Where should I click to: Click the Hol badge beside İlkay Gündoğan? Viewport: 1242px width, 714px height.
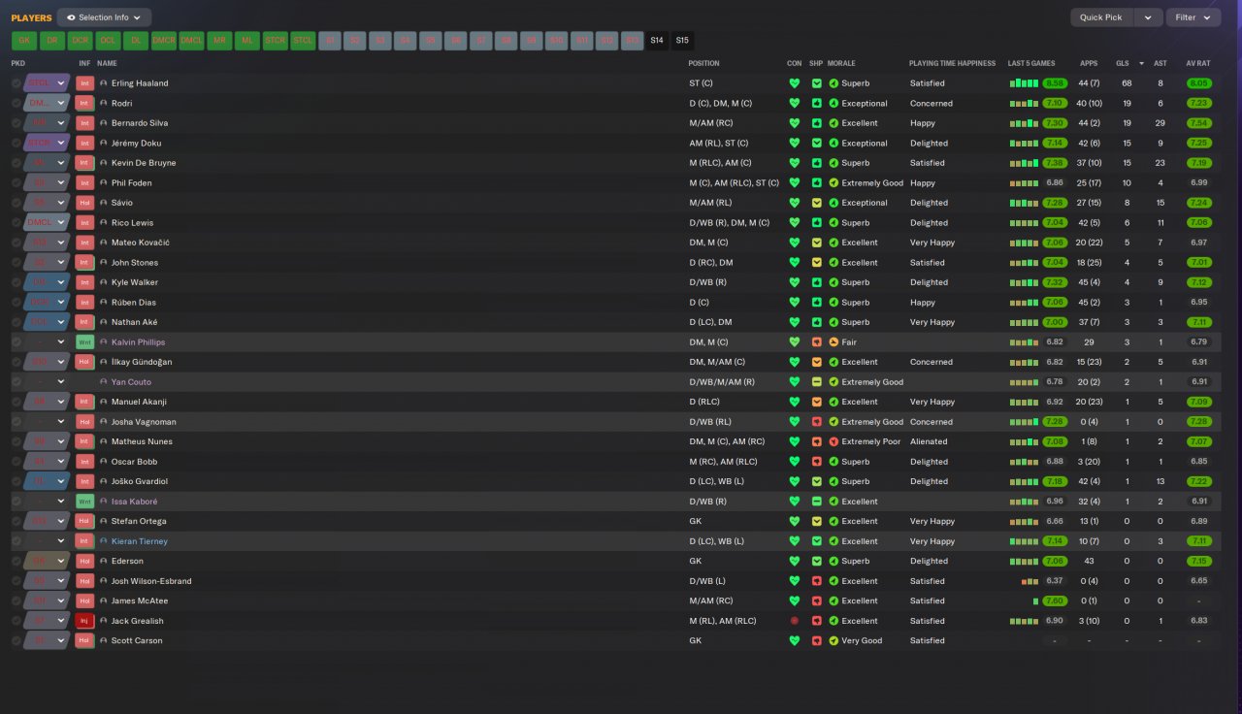[x=85, y=362]
